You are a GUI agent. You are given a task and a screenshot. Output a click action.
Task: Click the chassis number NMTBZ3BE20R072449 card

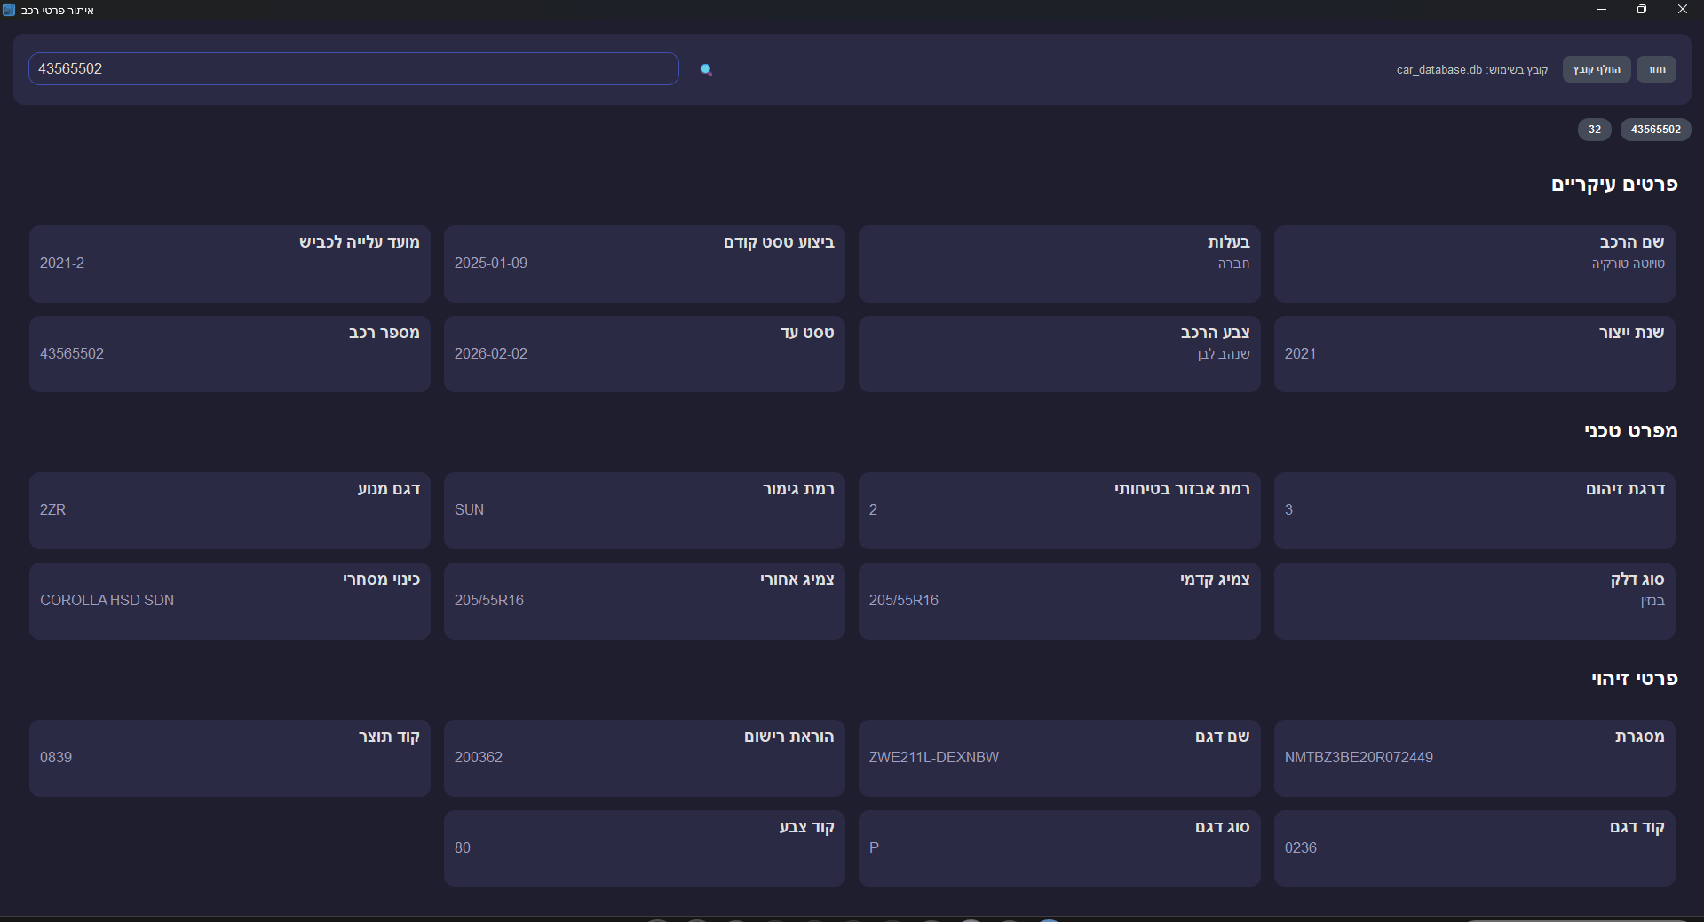tap(1474, 757)
